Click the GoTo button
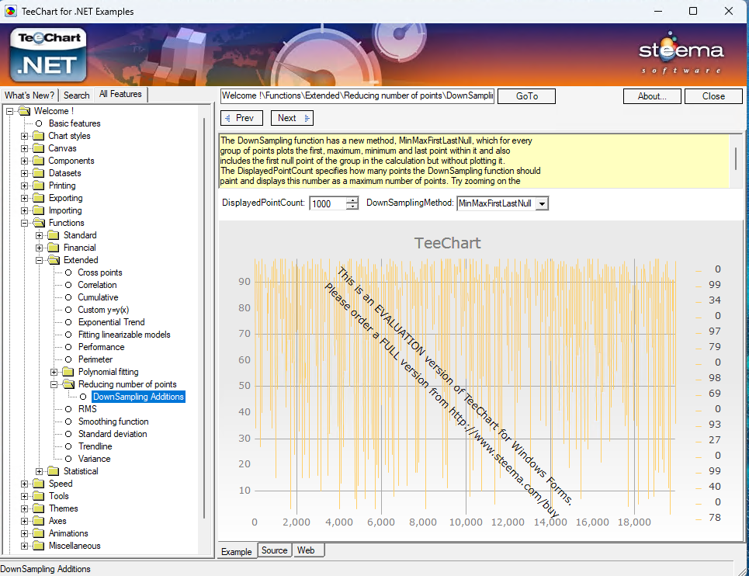This screenshot has height=576, width=749. click(x=526, y=96)
